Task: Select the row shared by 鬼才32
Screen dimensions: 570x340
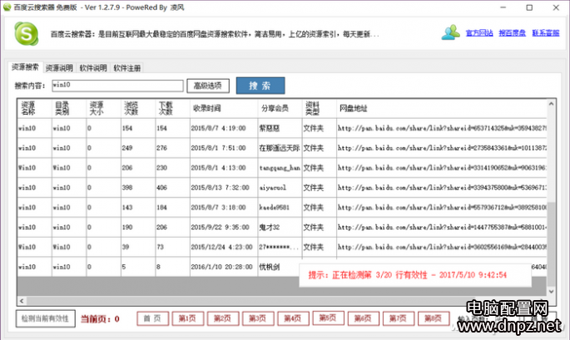Action: coord(282,227)
